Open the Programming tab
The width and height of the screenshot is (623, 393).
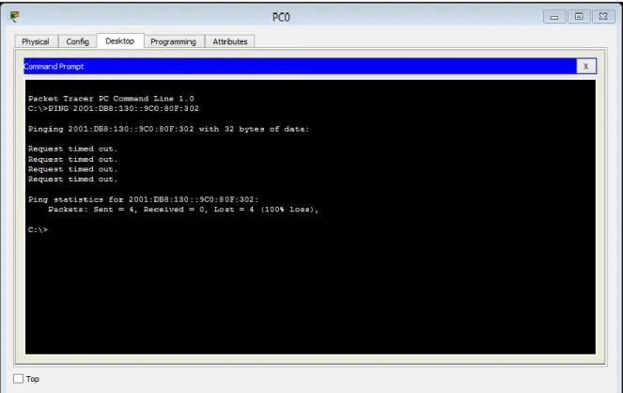pos(174,41)
